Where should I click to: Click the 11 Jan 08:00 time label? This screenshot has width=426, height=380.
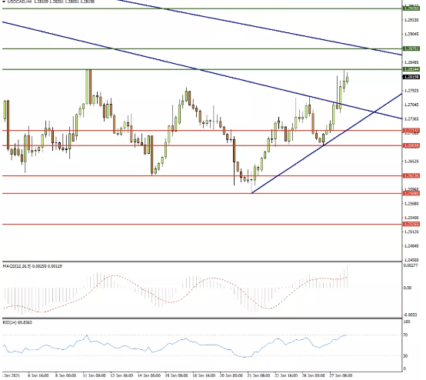click(x=95, y=375)
